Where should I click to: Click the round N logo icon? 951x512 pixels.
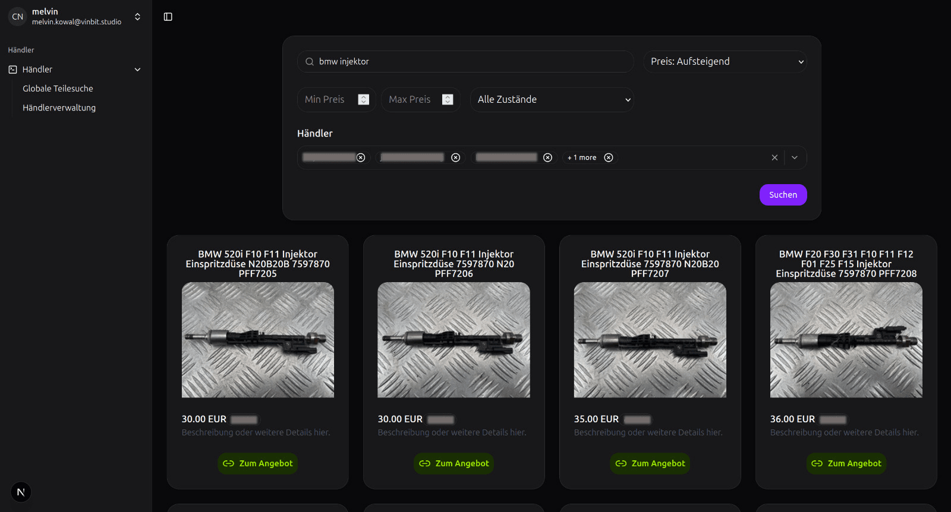21,492
